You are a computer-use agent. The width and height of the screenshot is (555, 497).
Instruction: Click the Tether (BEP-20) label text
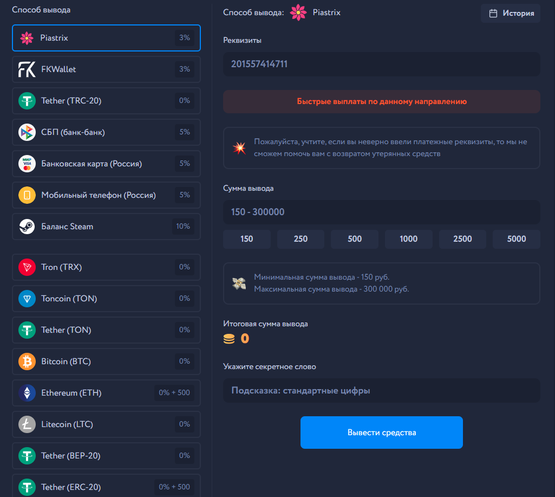pyautogui.click(x=71, y=456)
